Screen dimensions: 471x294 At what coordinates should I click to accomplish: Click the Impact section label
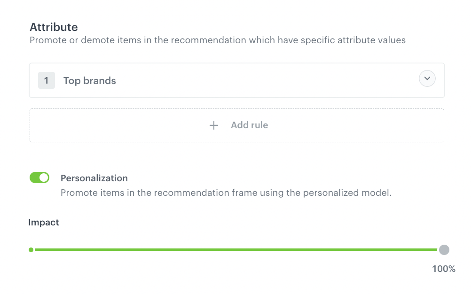tap(44, 222)
